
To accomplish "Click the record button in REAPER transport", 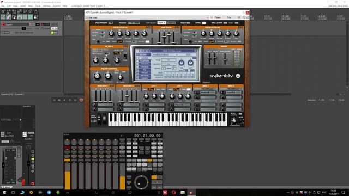I will tap(81, 100).
